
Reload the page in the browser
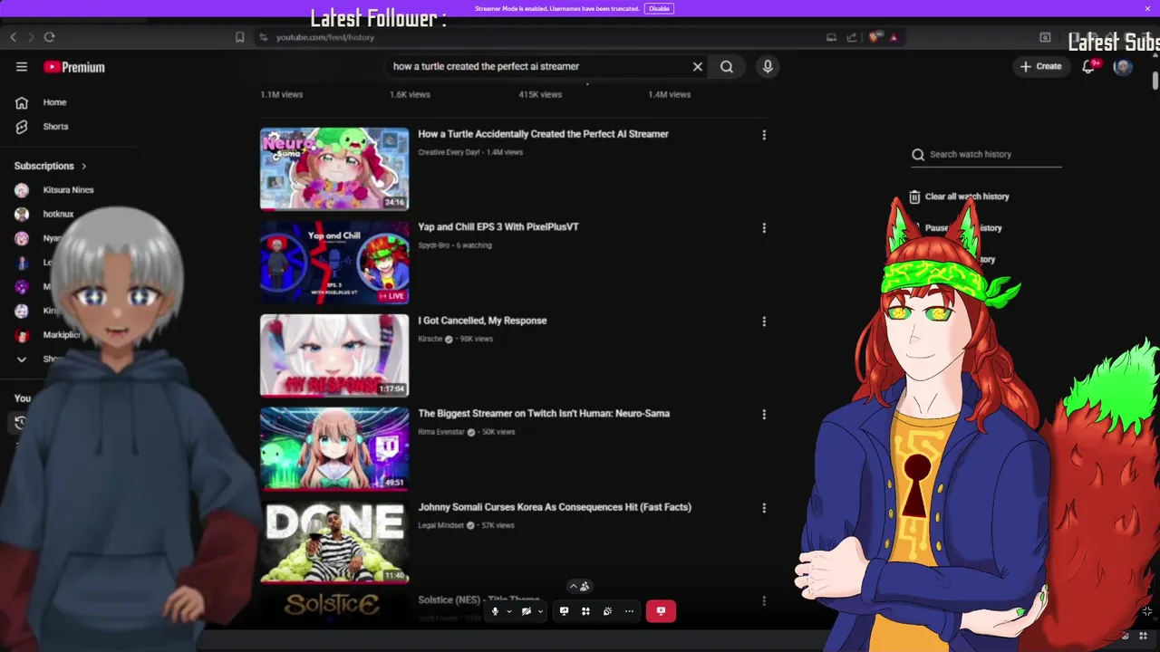click(x=49, y=37)
